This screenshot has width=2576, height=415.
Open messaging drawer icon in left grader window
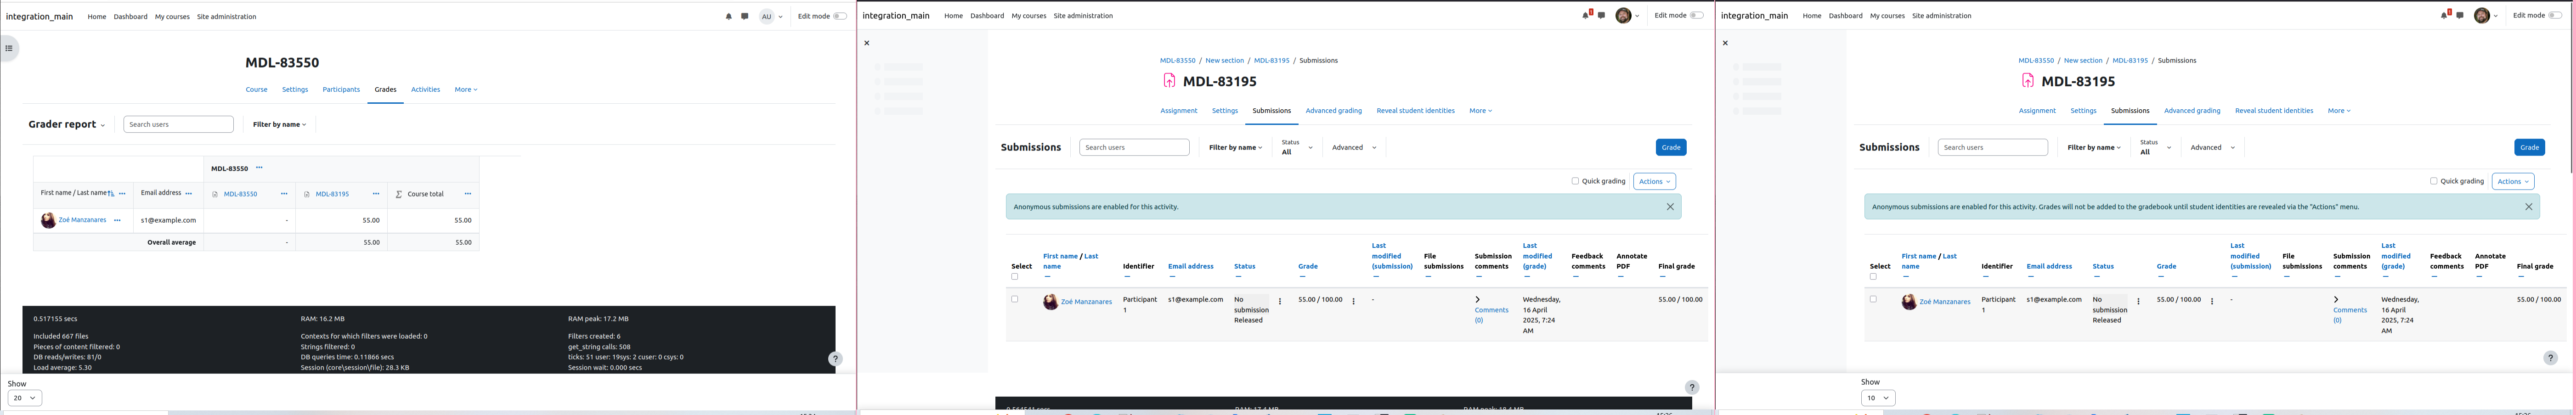click(x=744, y=17)
